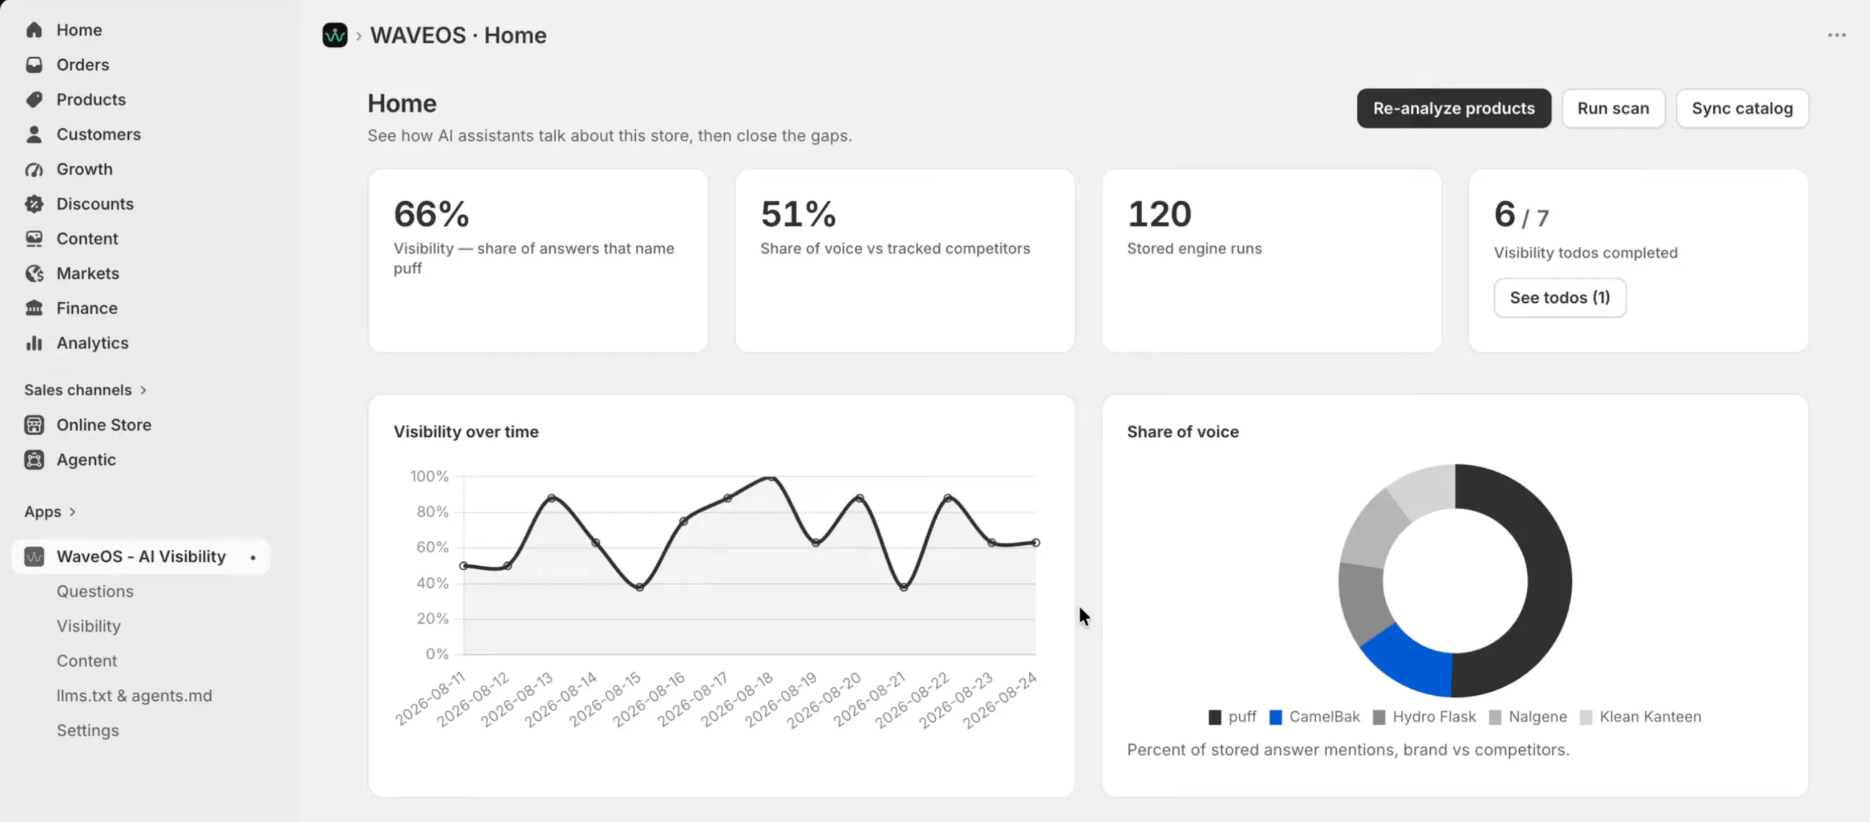Click the Online Store storefront icon
The width and height of the screenshot is (1870, 822).
point(34,425)
